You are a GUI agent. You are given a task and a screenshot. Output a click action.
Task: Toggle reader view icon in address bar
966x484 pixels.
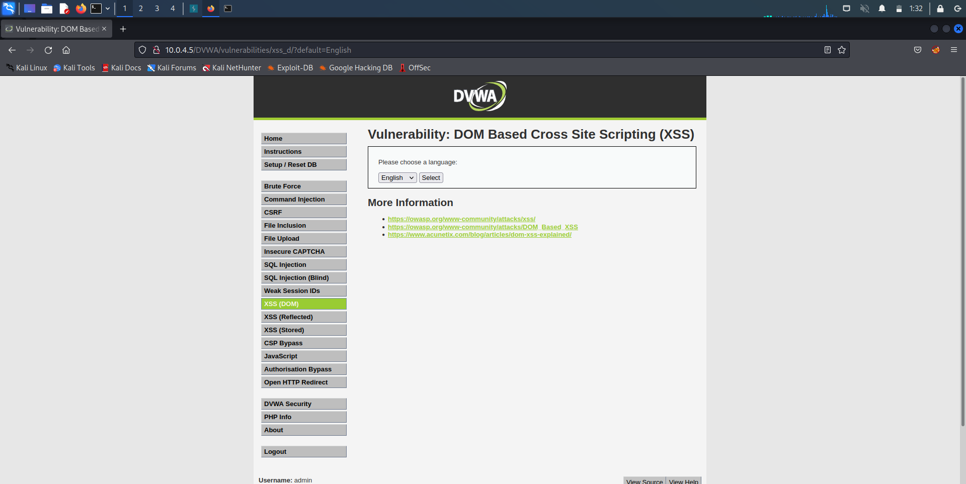[827, 50]
